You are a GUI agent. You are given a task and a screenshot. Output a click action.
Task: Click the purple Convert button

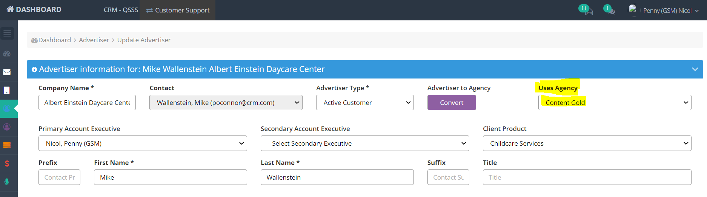coord(451,103)
